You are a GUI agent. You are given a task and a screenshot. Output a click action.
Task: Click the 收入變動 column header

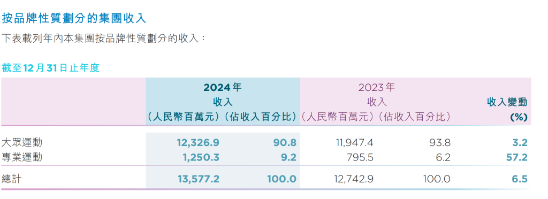[x=507, y=102]
